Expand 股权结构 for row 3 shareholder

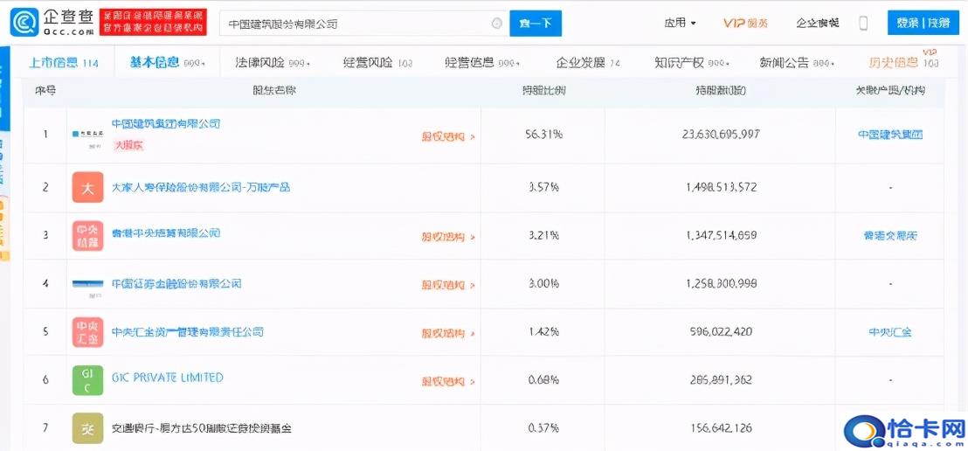click(x=448, y=237)
